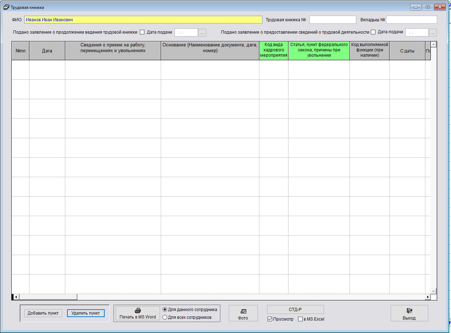Click the Печать в MS Word button
This screenshot has height=333, width=451.
138,314
